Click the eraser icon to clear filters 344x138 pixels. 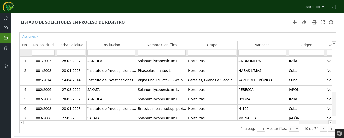tap(304, 22)
